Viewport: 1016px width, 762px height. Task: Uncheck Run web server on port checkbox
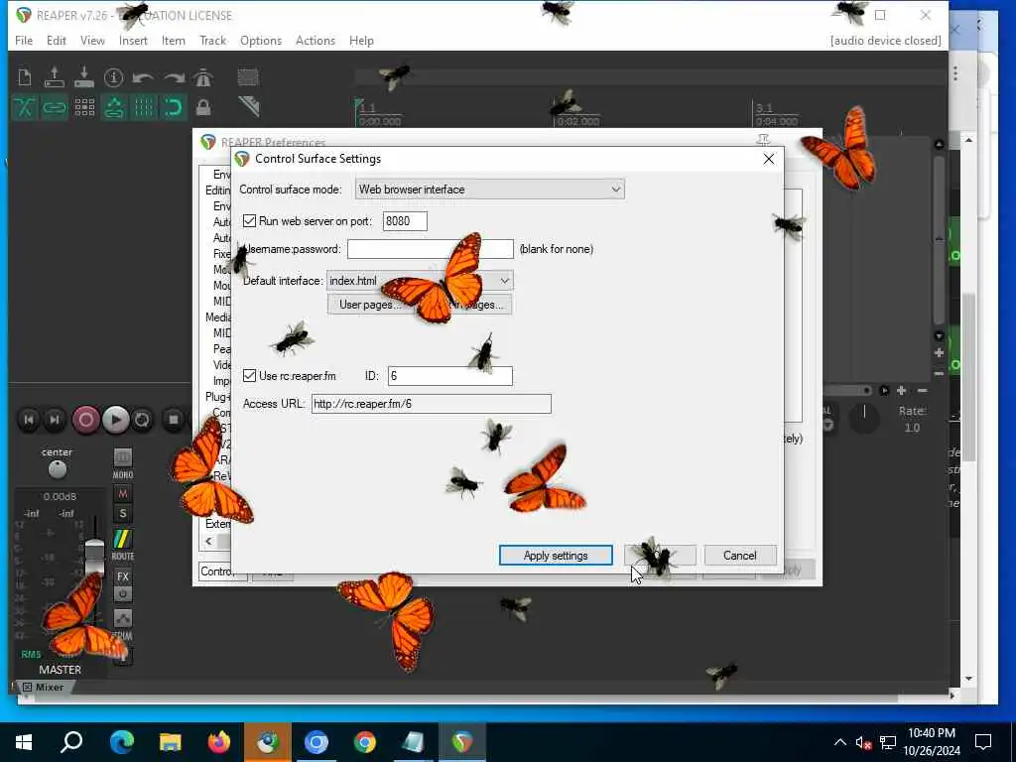(x=249, y=221)
